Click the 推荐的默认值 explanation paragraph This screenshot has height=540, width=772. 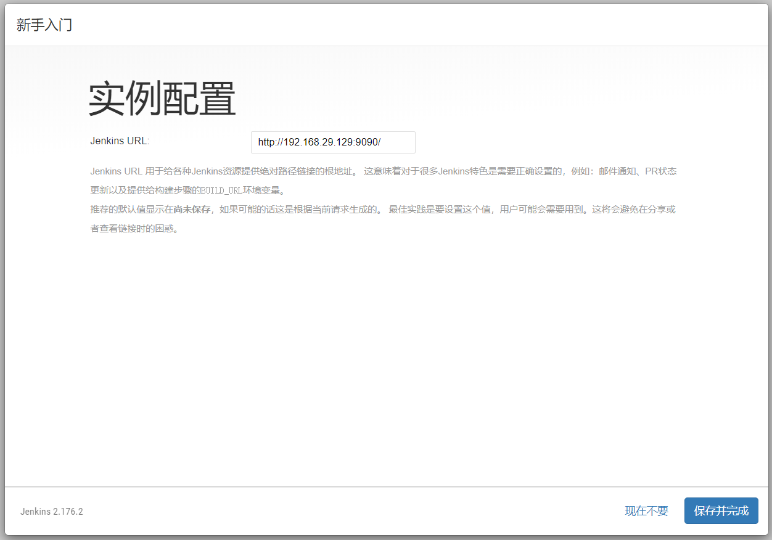370,209
